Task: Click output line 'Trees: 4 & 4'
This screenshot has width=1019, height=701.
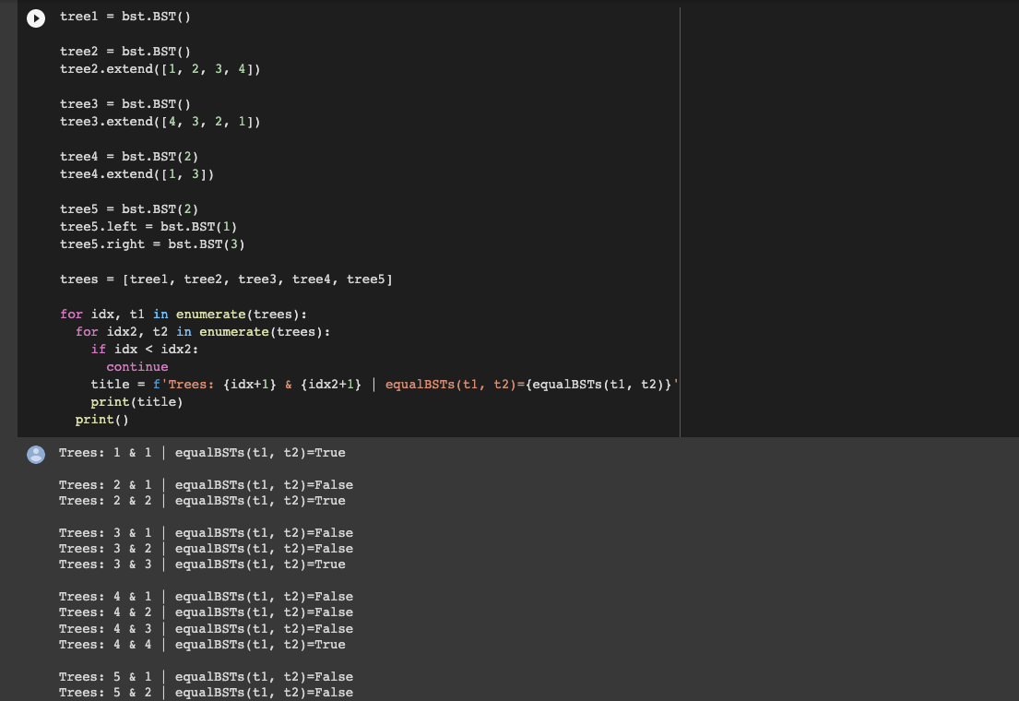Action: (x=202, y=645)
